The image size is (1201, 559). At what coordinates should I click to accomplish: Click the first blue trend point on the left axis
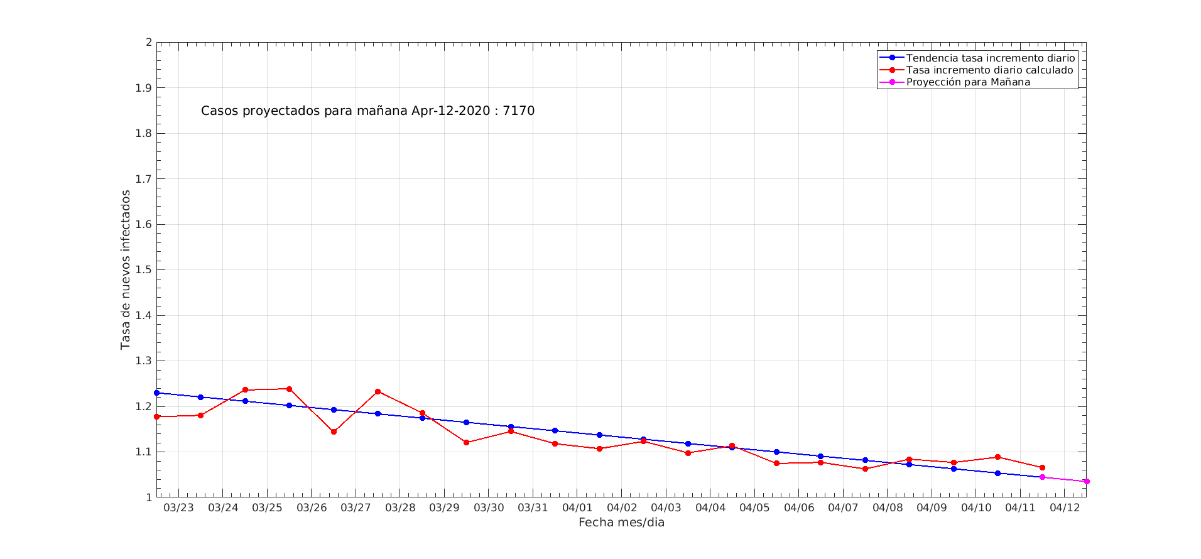pyautogui.click(x=157, y=393)
